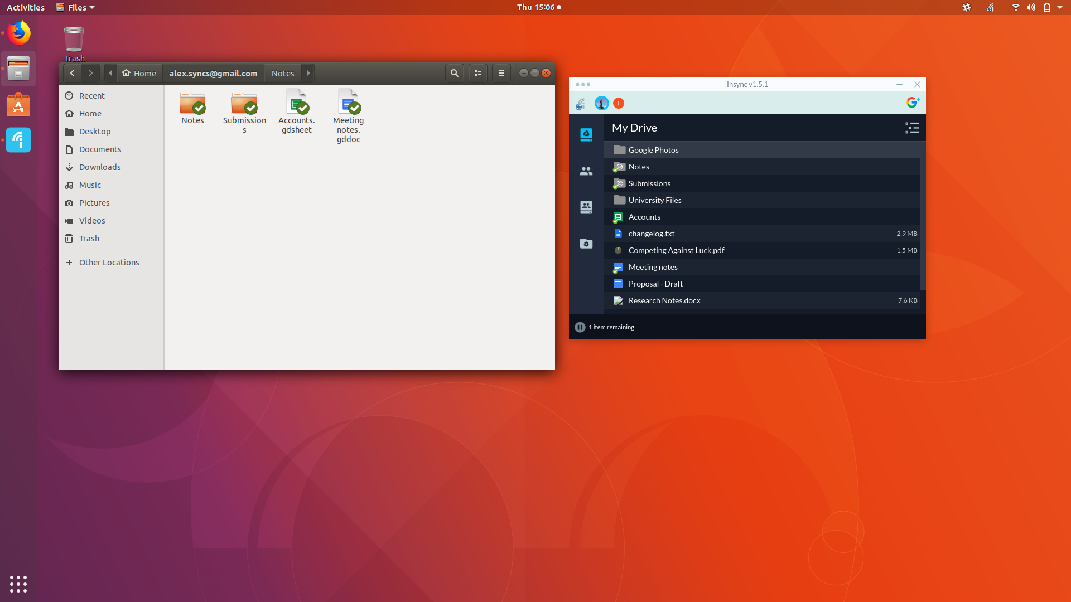Open the Activities menu in top bar

[25, 7]
